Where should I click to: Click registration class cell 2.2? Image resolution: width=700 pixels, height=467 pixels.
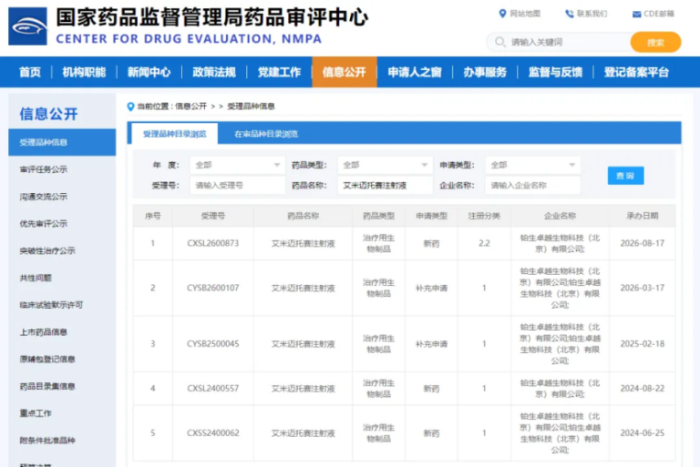tap(484, 244)
